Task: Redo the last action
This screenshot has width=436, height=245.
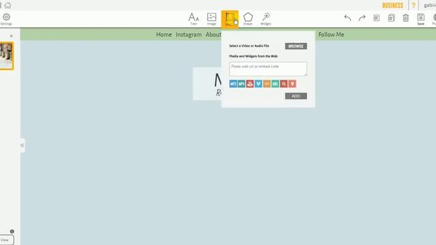Action: click(x=362, y=18)
